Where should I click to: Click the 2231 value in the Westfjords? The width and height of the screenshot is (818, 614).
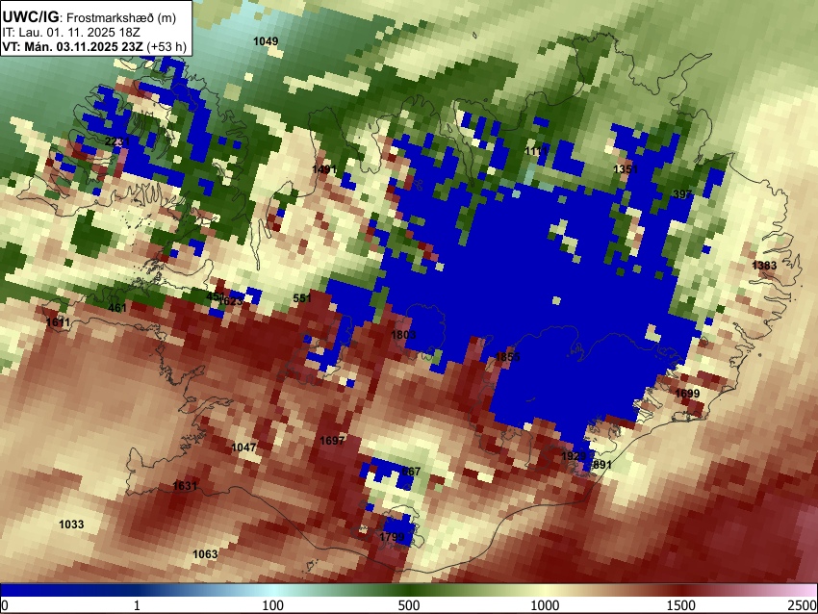click(116, 141)
